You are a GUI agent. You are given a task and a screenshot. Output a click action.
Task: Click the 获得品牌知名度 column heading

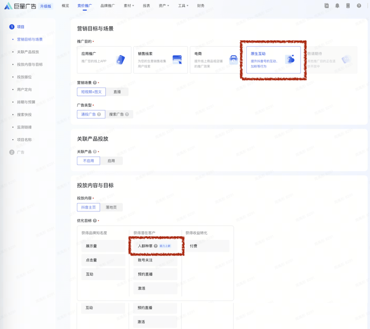pyautogui.click(x=94, y=233)
